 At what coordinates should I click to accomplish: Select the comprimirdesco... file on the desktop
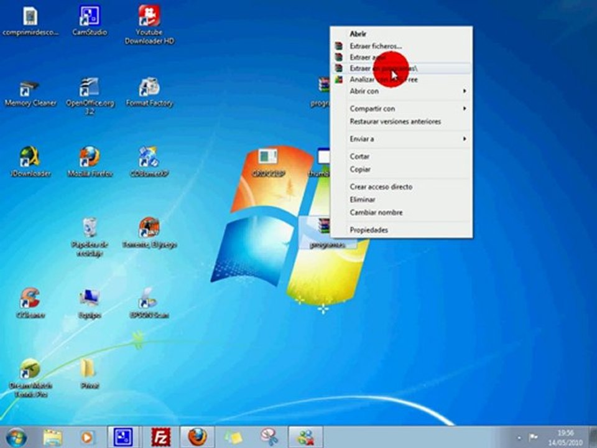tap(30, 21)
